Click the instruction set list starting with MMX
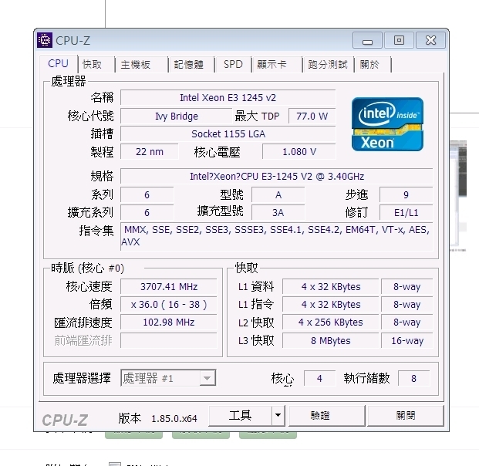This screenshot has width=479, height=466. pyautogui.click(x=277, y=237)
